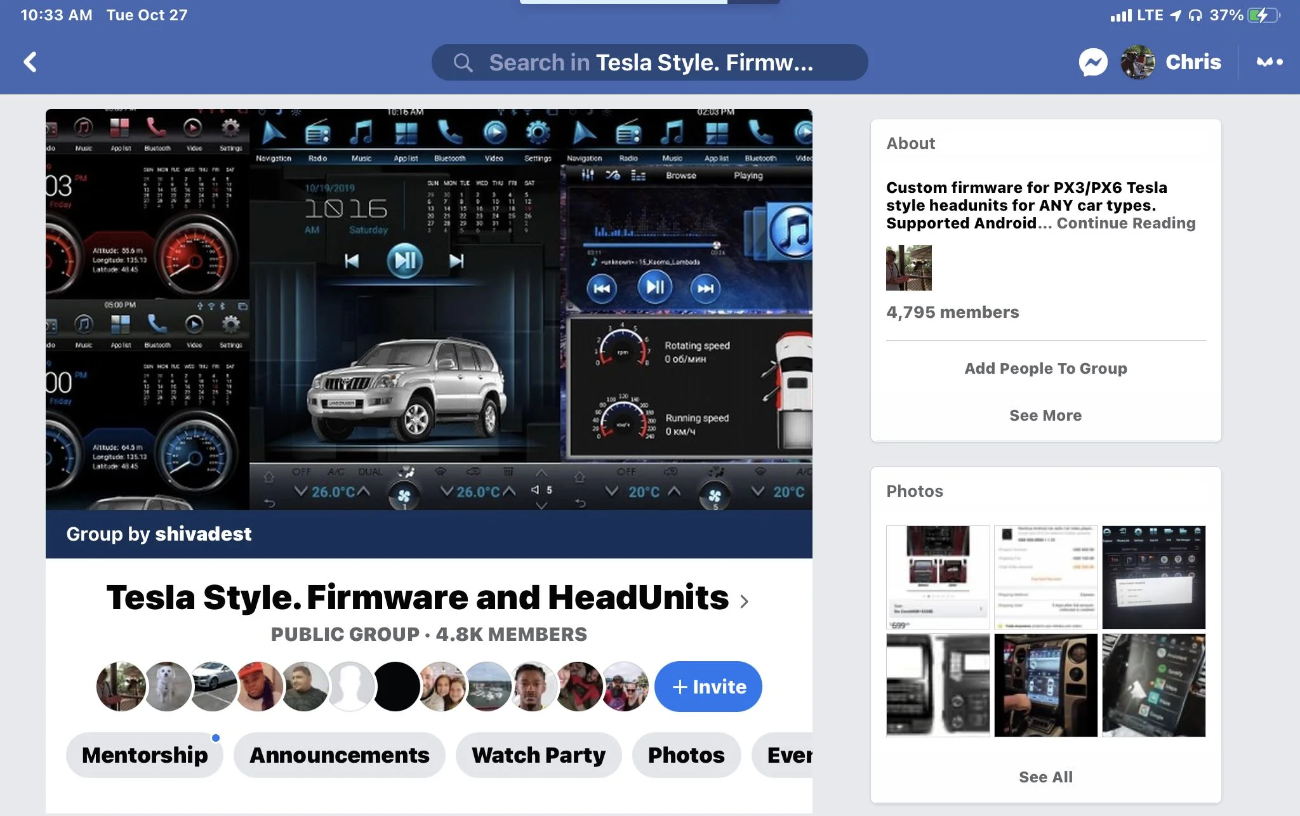Image resolution: width=1300 pixels, height=816 pixels.
Task: Open member photo thumbnail in About
Action: tap(909, 268)
